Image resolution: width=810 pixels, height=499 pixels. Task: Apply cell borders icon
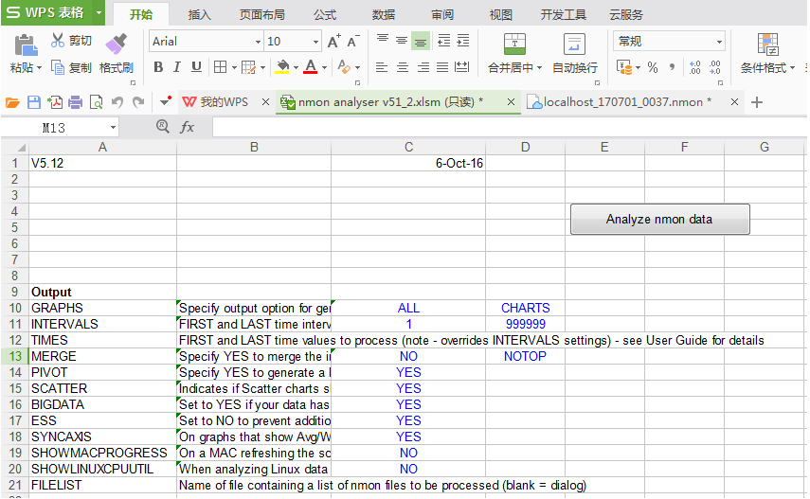click(x=220, y=67)
